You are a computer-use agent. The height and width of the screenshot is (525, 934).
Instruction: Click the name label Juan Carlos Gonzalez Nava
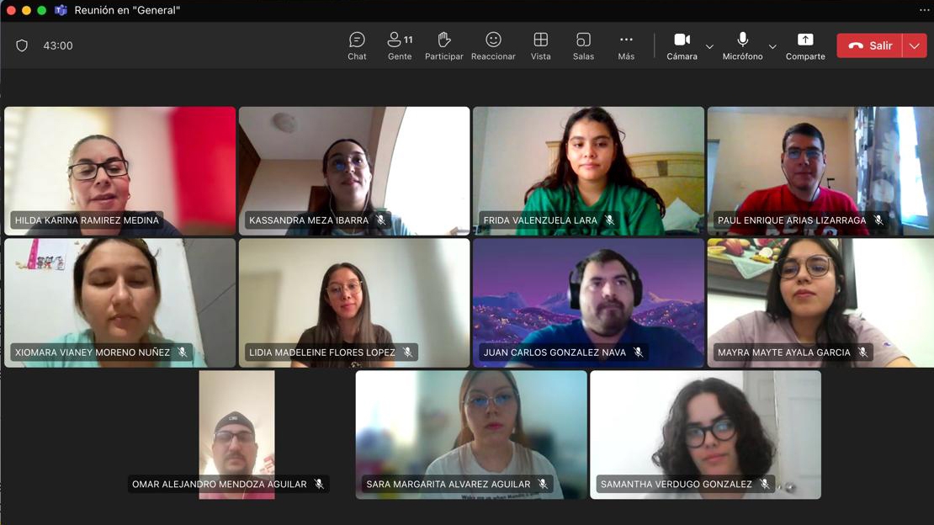tap(555, 353)
